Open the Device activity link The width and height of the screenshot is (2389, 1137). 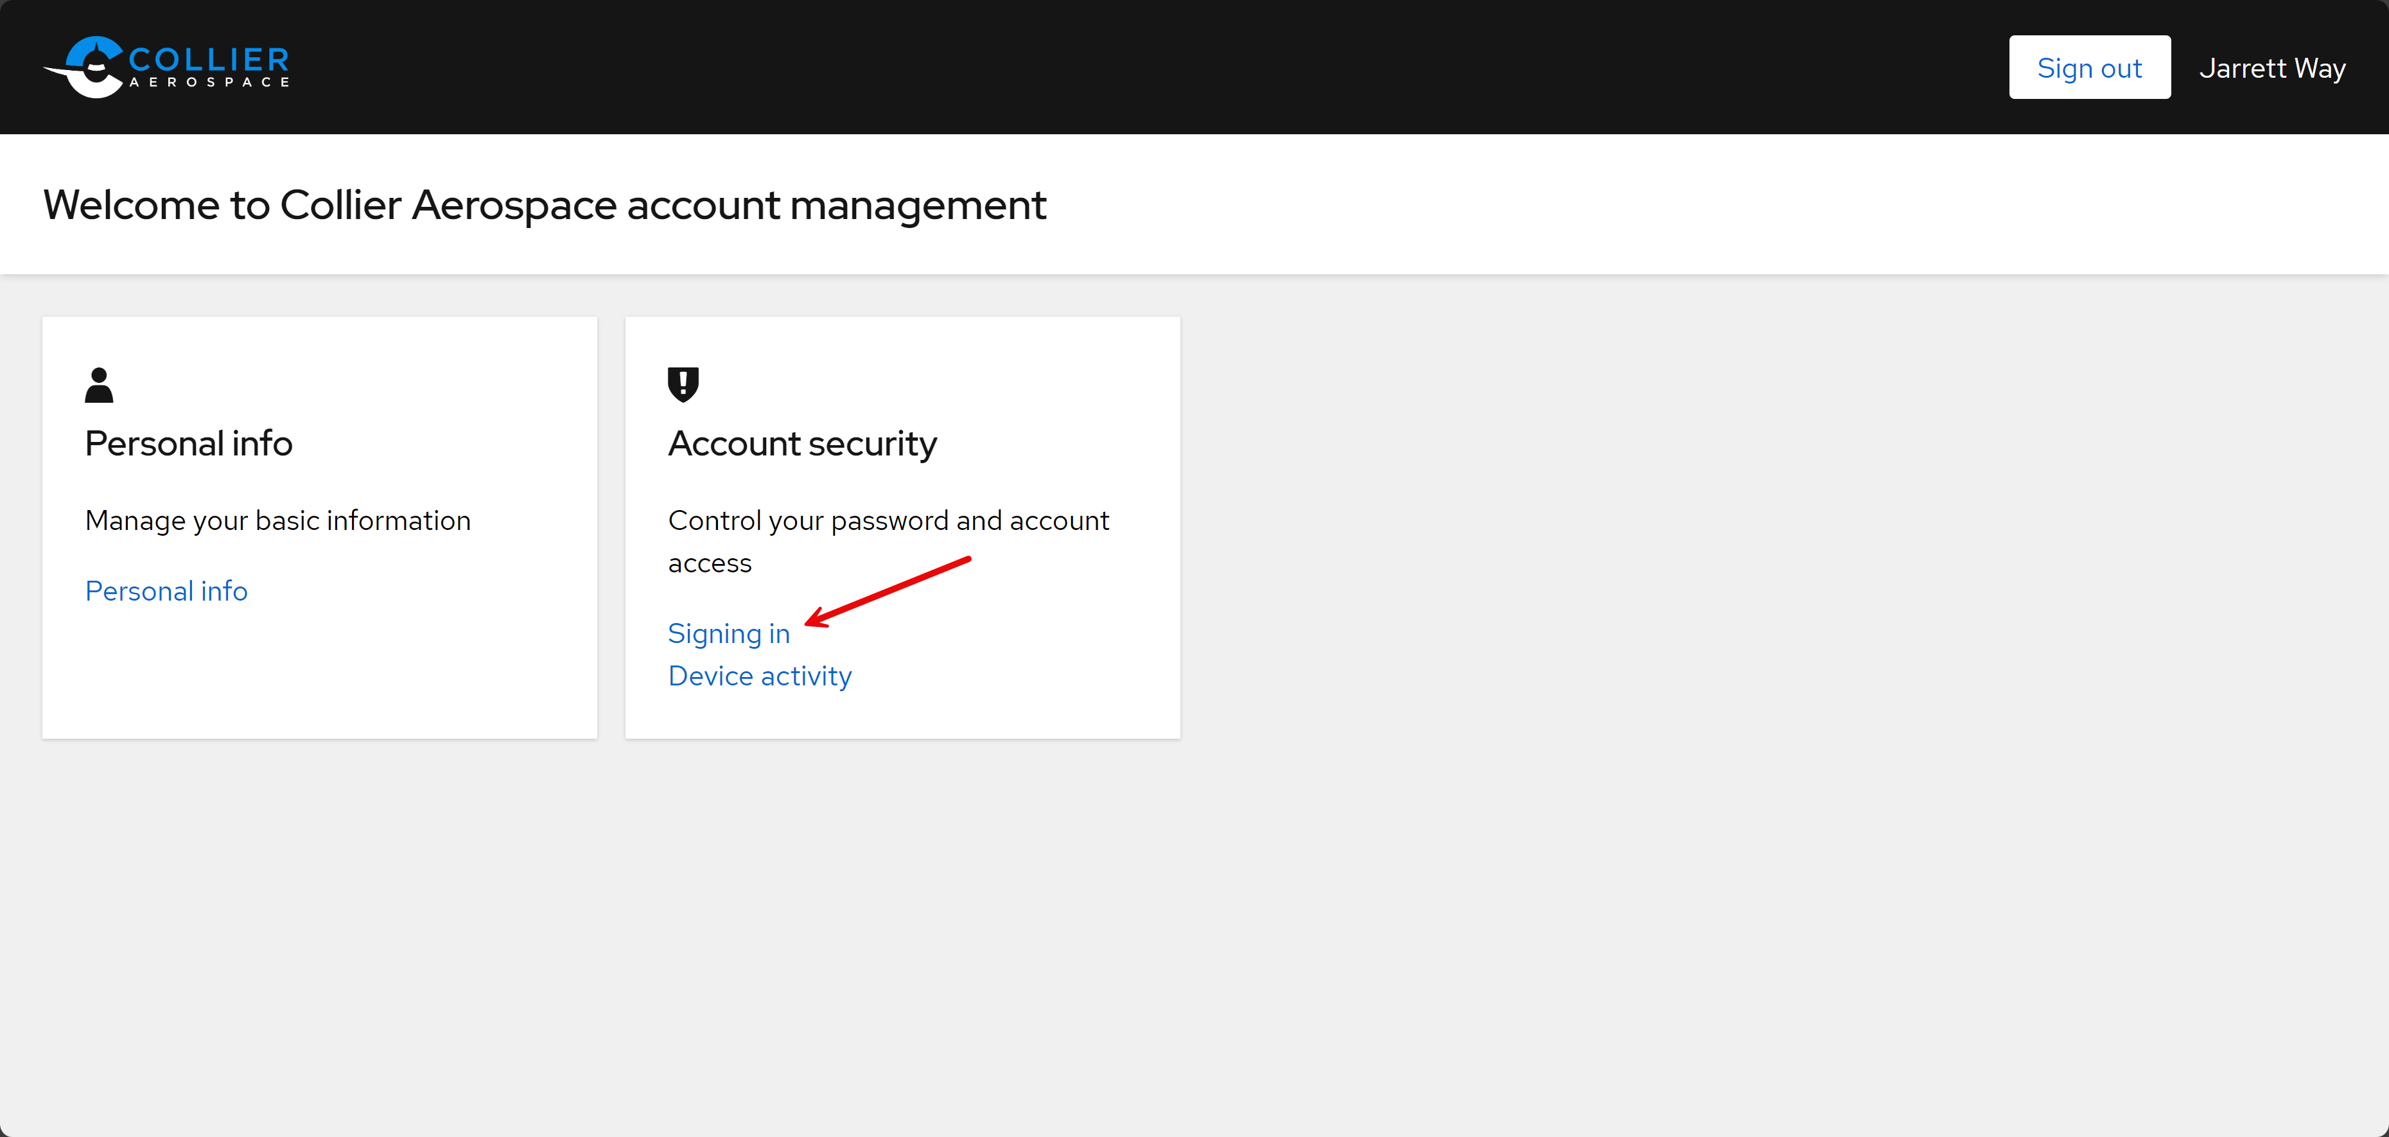(x=760, y=676)
